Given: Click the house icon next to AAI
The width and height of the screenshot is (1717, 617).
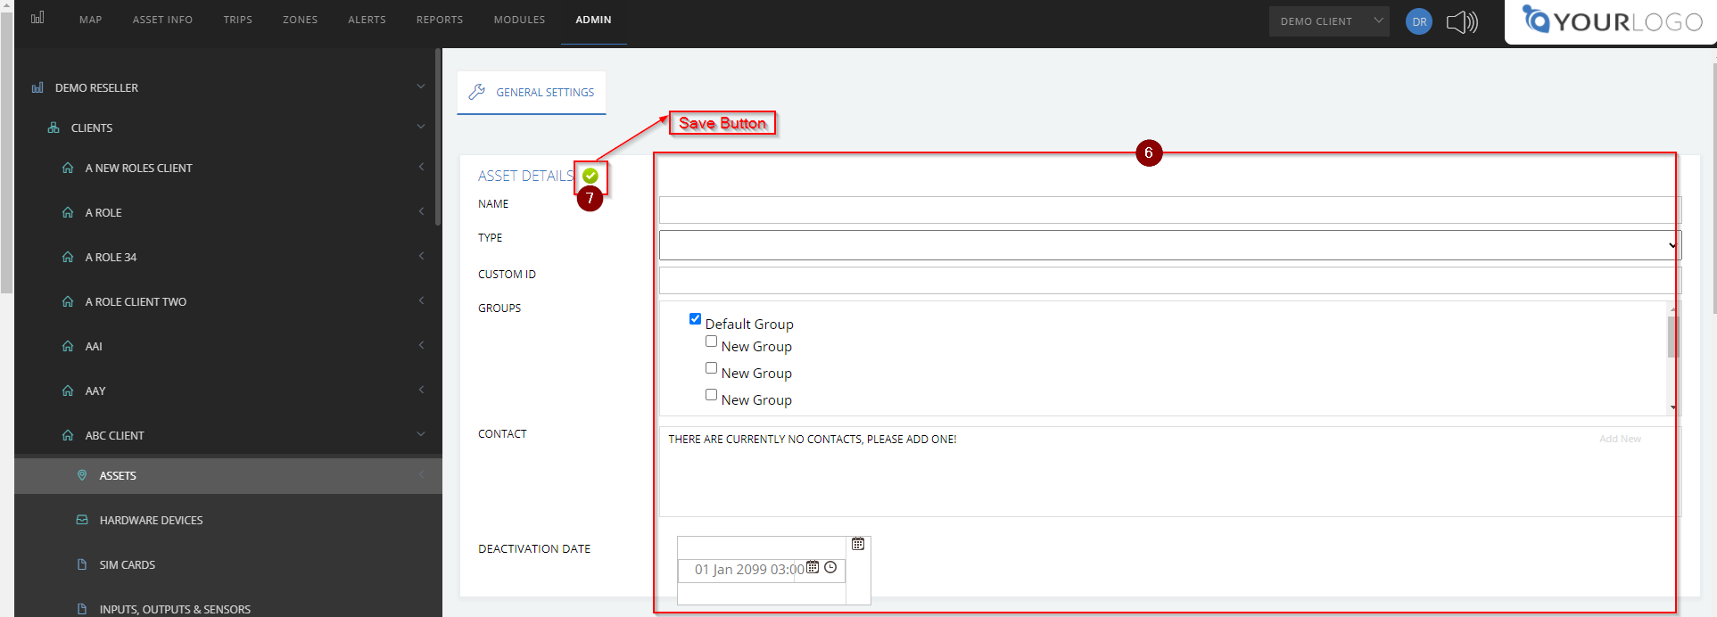Looking at the screenshot, I should coord(68,346).
